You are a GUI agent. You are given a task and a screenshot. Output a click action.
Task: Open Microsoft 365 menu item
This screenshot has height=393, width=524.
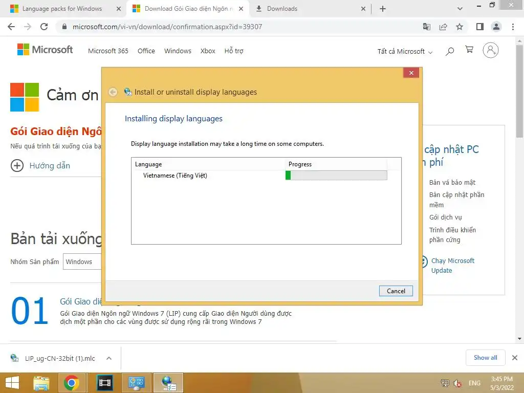click(108, 51)
